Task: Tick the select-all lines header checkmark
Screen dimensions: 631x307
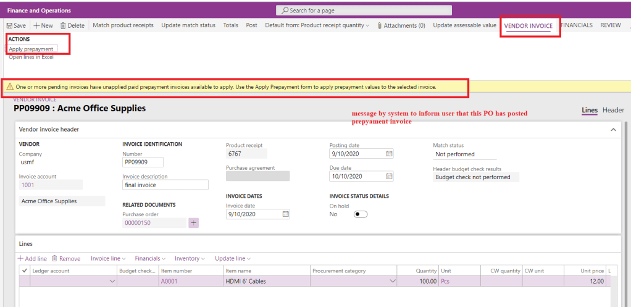Action: [25, 271]
